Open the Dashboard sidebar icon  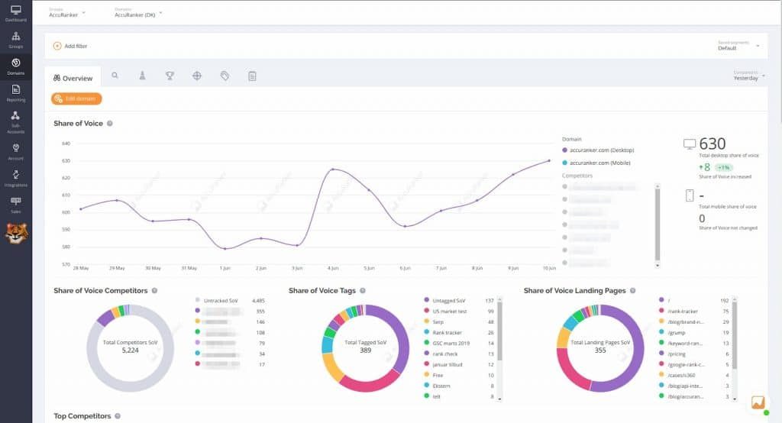[x=15, y=13]
